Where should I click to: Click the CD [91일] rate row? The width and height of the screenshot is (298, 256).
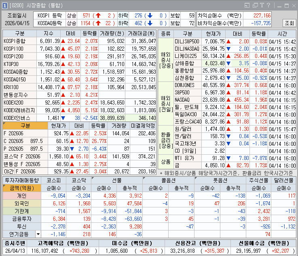tap(235, 151)
